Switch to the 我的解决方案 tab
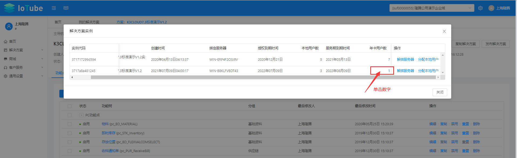517x158 pixels. pos(89,22)
